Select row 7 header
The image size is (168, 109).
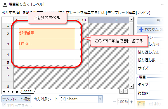(8, 76)
